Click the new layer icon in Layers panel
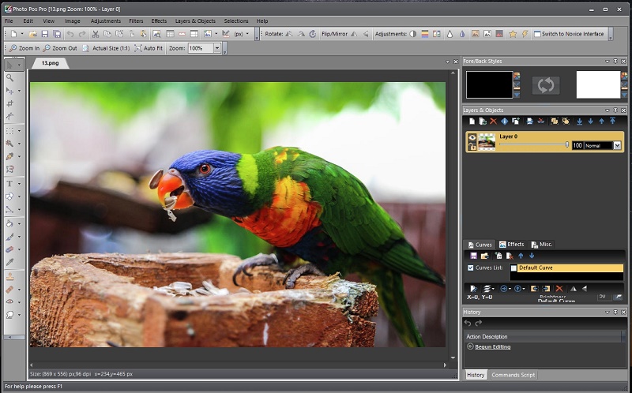The height and width of the screenshot is (393, 632). (x=472, y=122)
